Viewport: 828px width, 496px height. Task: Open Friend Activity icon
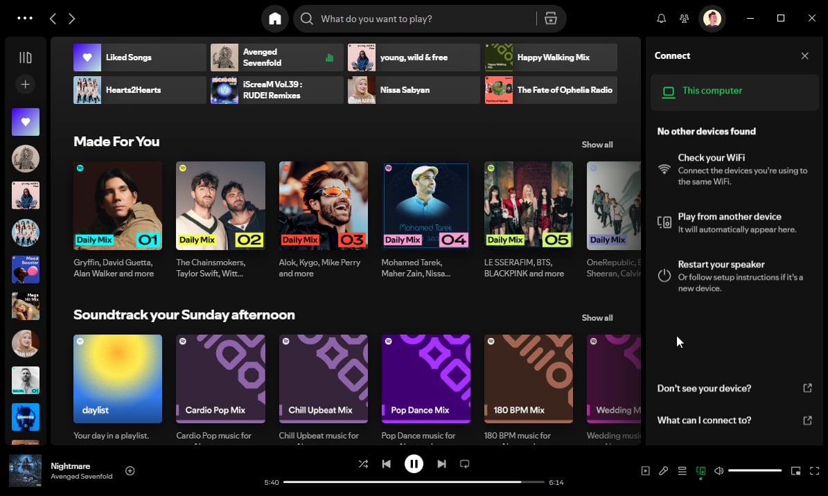click(x=685, y=19)
